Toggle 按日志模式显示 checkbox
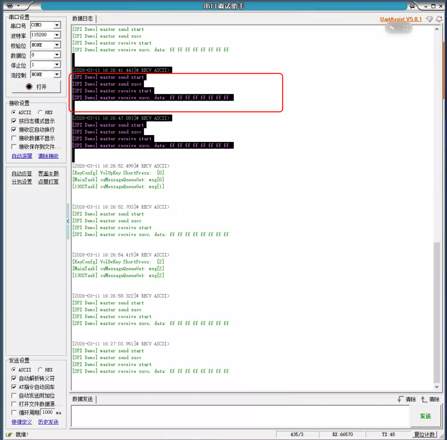Viewport: 447px width, 440px height. coord(14,121)
